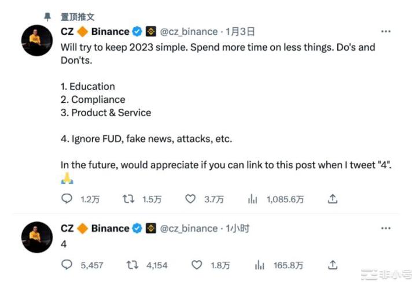This screenshot has height=285, width=416.
Task: Reply to the pinned 2023 tweet
Action: click(67, 199)
